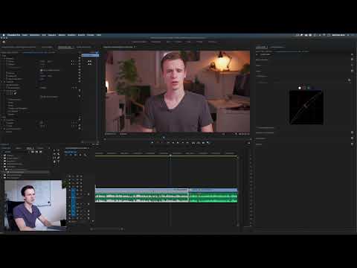Select the Track Select Forward tool
The height and width of the screenshot is (268, 357).
coord(59,150)
